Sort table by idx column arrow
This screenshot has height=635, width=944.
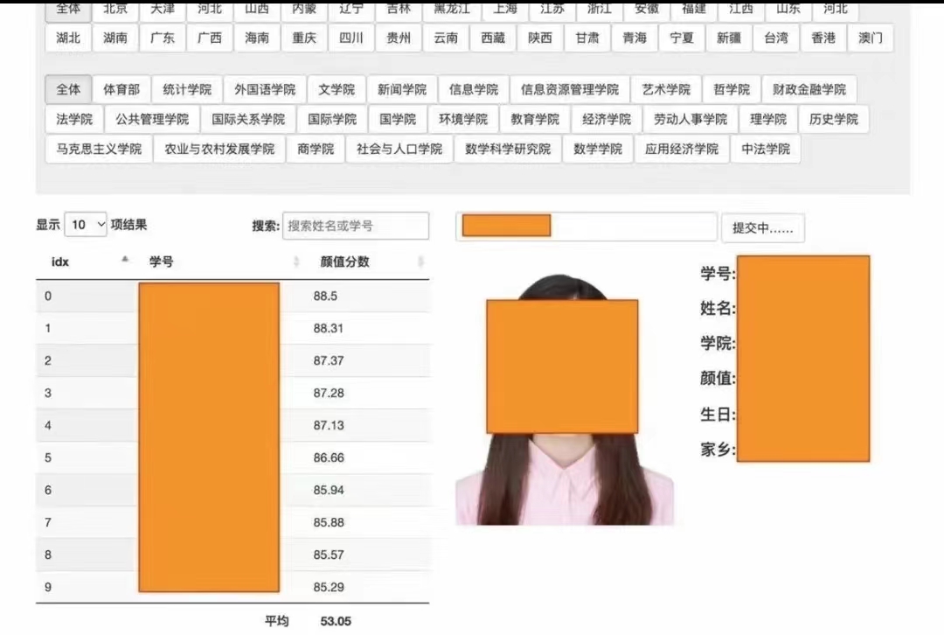[125, 261]
